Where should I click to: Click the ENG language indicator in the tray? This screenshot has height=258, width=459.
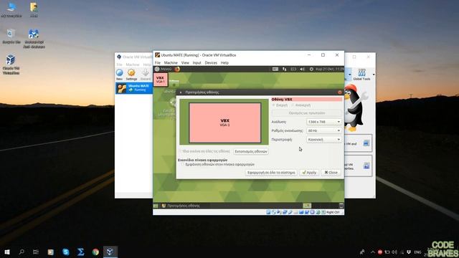(417, 252)
